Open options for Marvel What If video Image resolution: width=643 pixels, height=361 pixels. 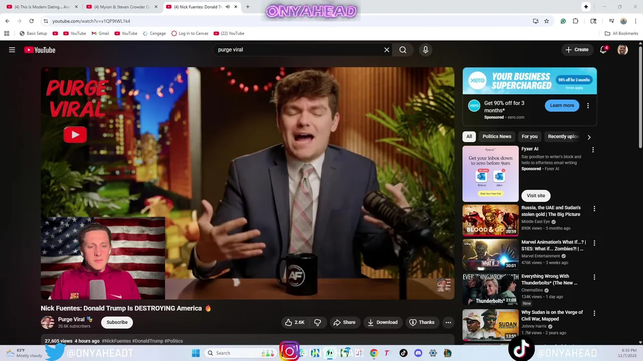tap(594, 243)
